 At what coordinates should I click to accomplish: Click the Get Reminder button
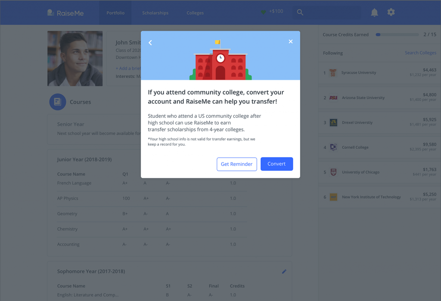tap(237, 164)
